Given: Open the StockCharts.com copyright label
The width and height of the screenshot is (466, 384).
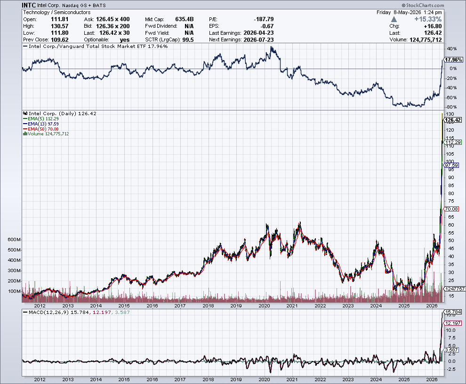Looking at the screenshot, I should tap(423, 5).
